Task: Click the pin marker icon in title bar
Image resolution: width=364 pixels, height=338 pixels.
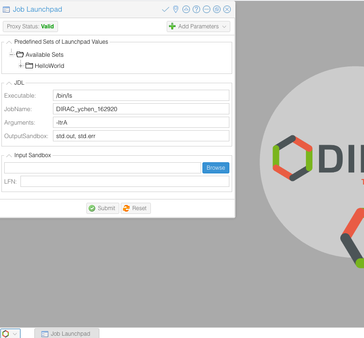Action: (175, 9)
